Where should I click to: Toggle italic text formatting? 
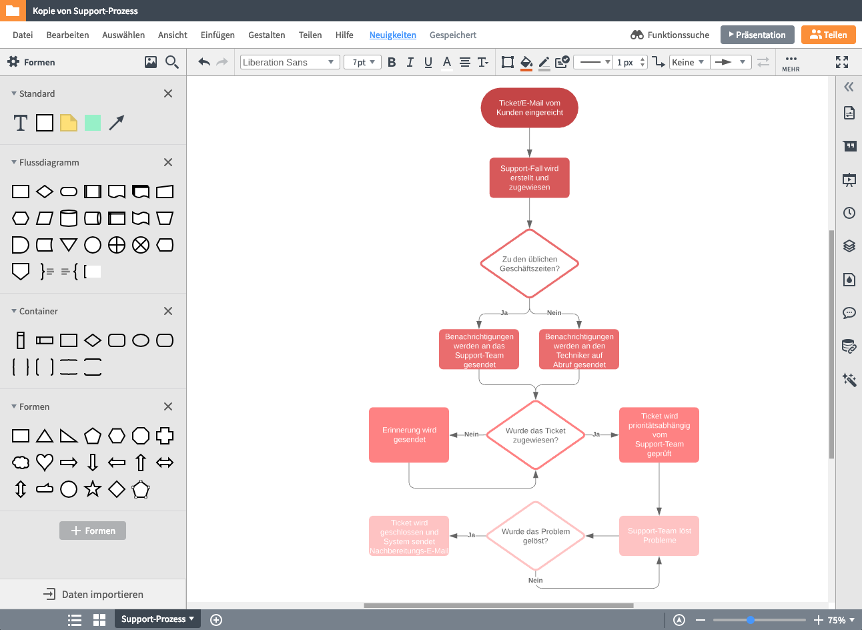click(410, 61)
